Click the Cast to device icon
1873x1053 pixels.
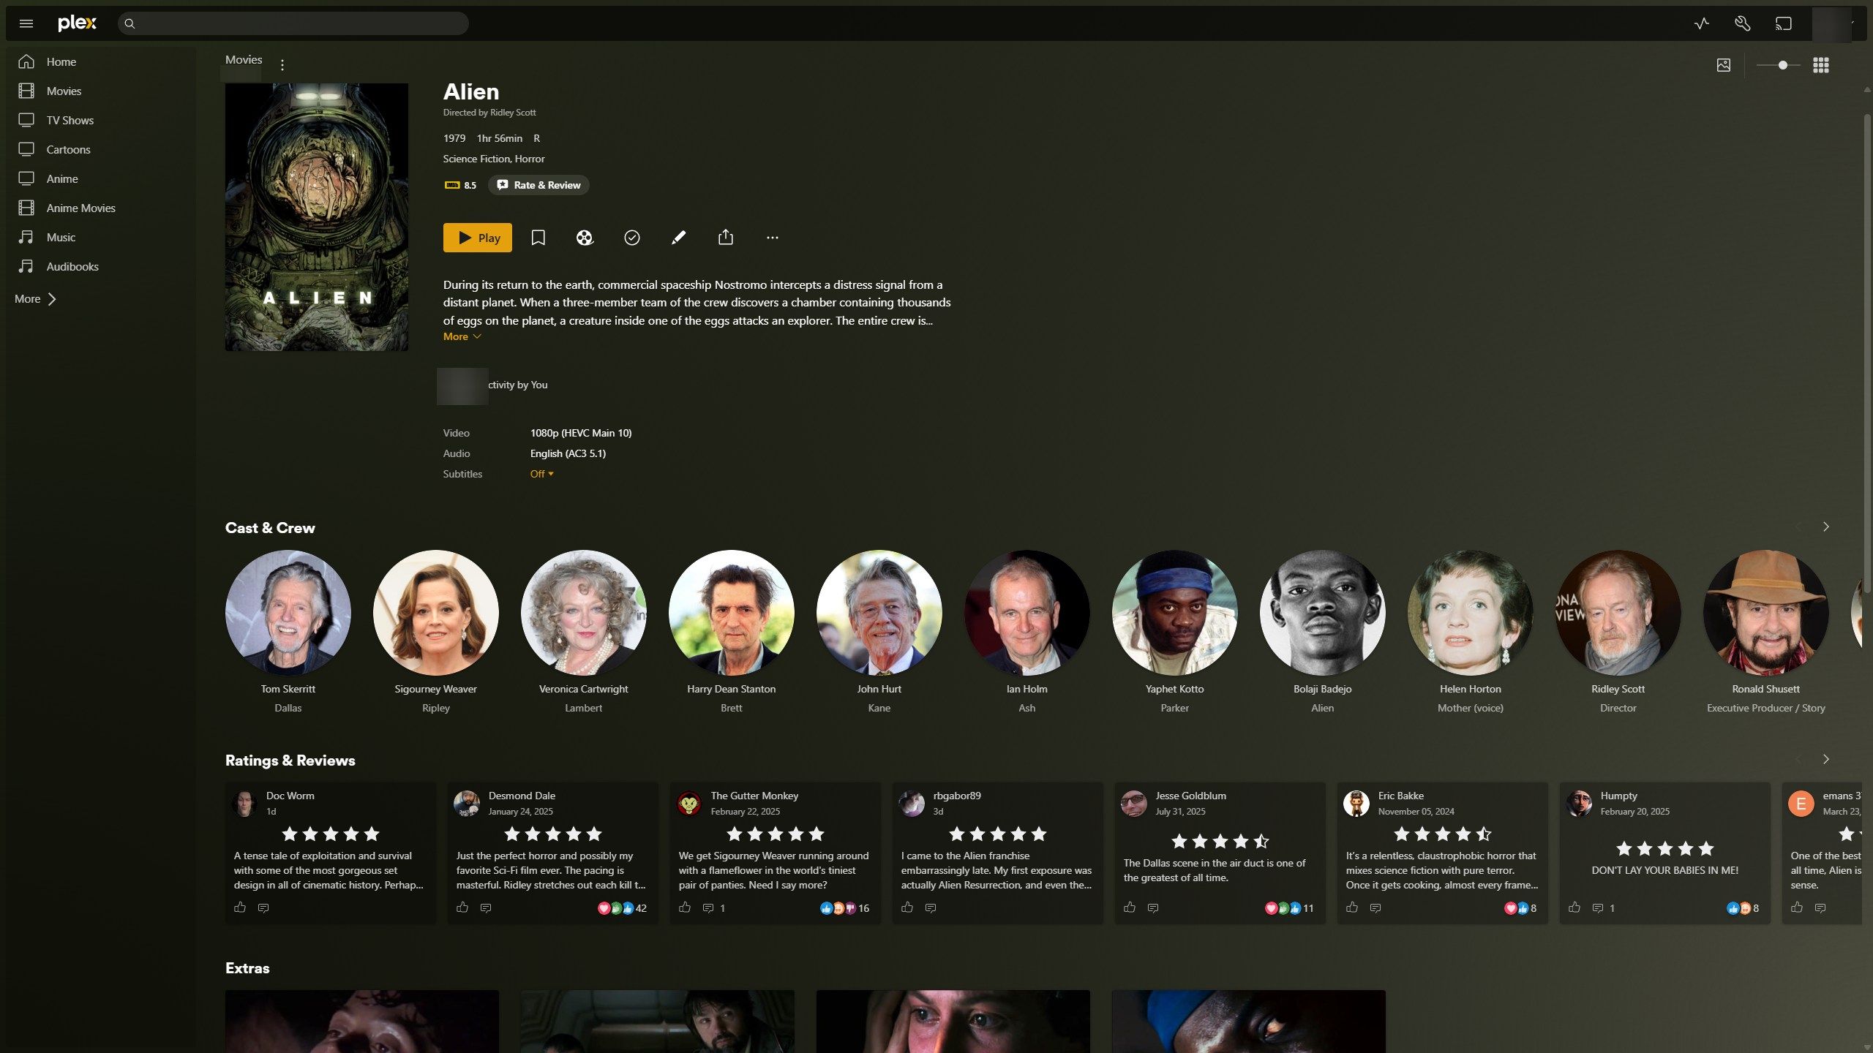point(1784,23)
